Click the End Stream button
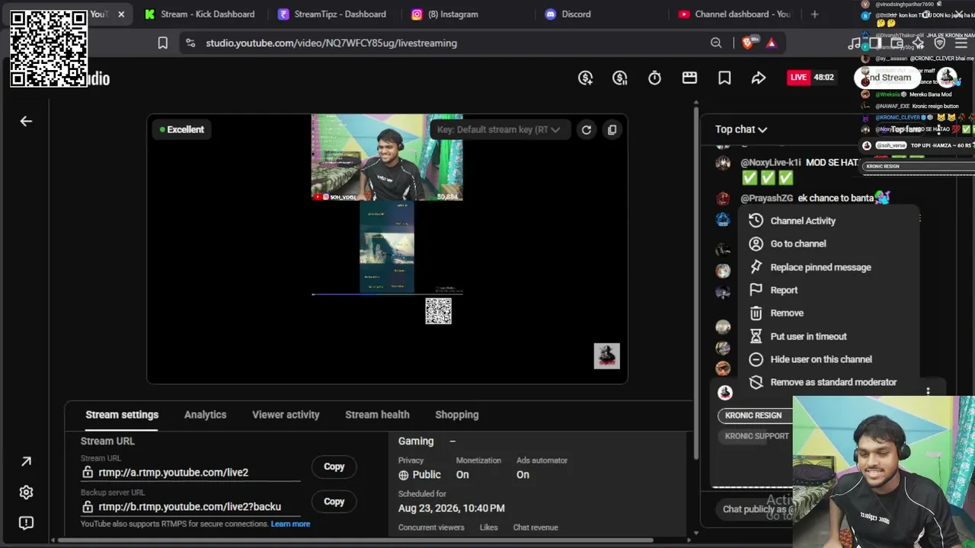The image size is (975, 548). click(886, 78)
